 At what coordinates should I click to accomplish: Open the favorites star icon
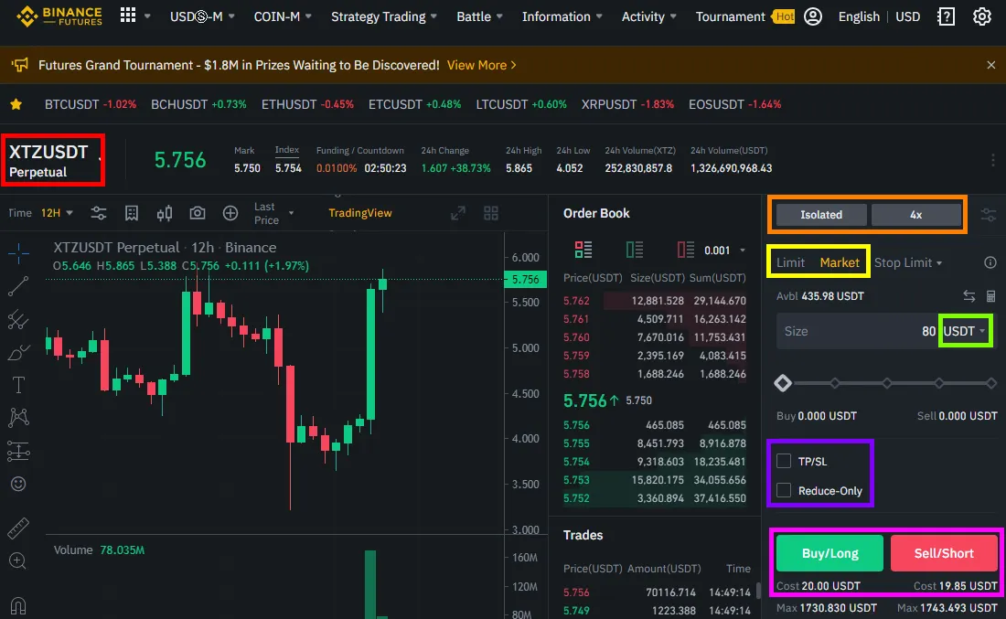click(16, 104)
